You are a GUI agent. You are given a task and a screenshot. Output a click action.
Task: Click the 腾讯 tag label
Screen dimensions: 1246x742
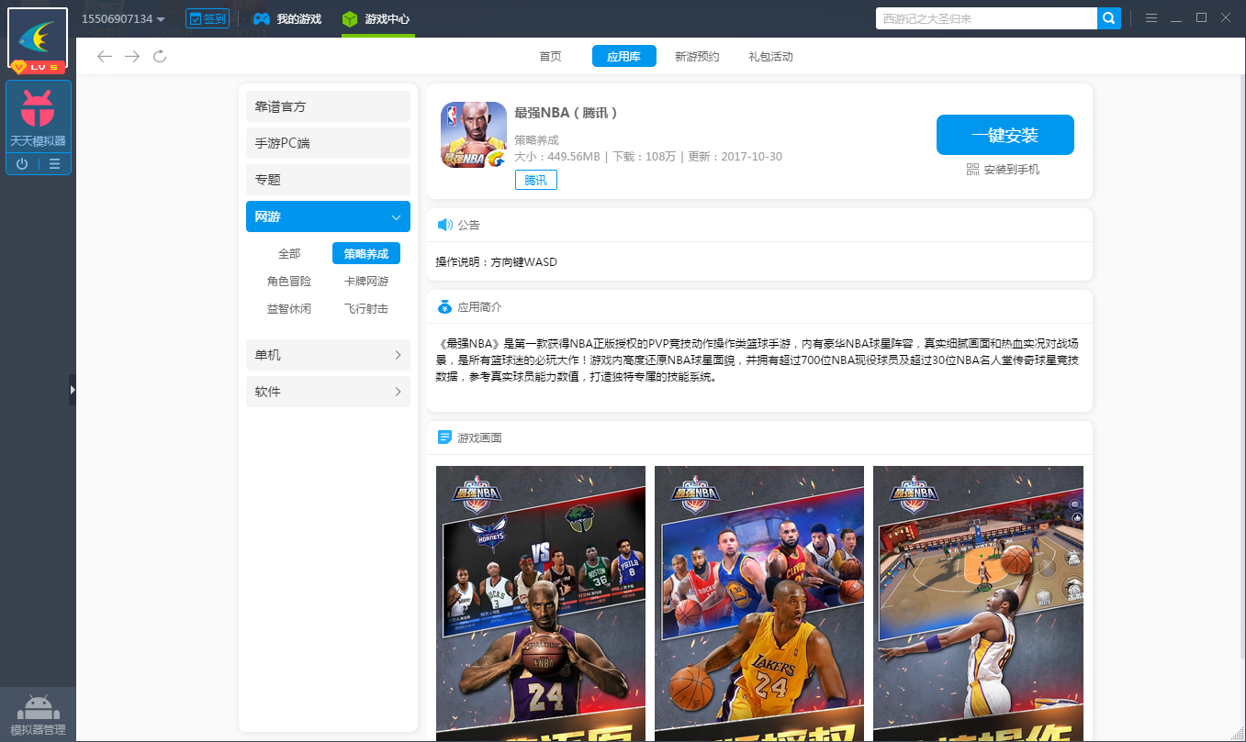536,181
